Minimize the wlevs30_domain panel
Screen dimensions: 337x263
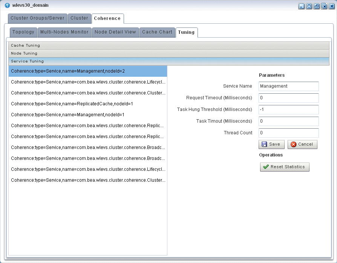[302, 6]
